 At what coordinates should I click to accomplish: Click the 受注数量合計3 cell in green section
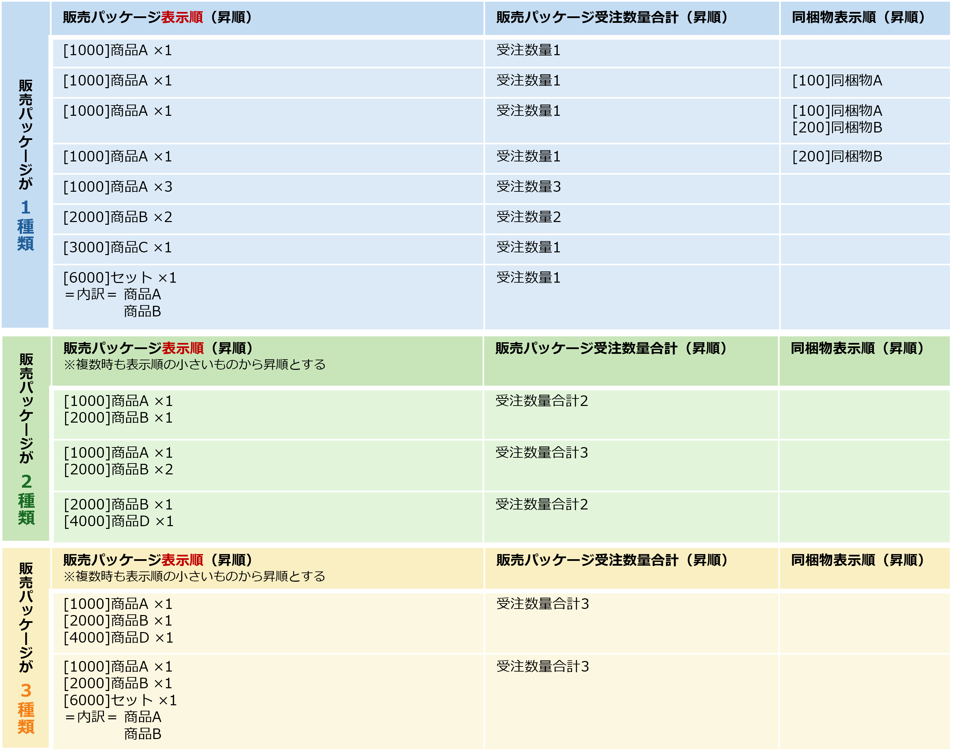click(x=541, y=453)
